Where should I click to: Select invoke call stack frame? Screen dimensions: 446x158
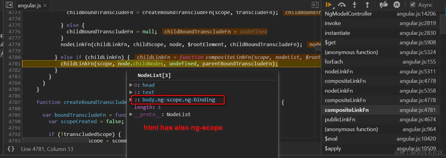tap(380, 23)
